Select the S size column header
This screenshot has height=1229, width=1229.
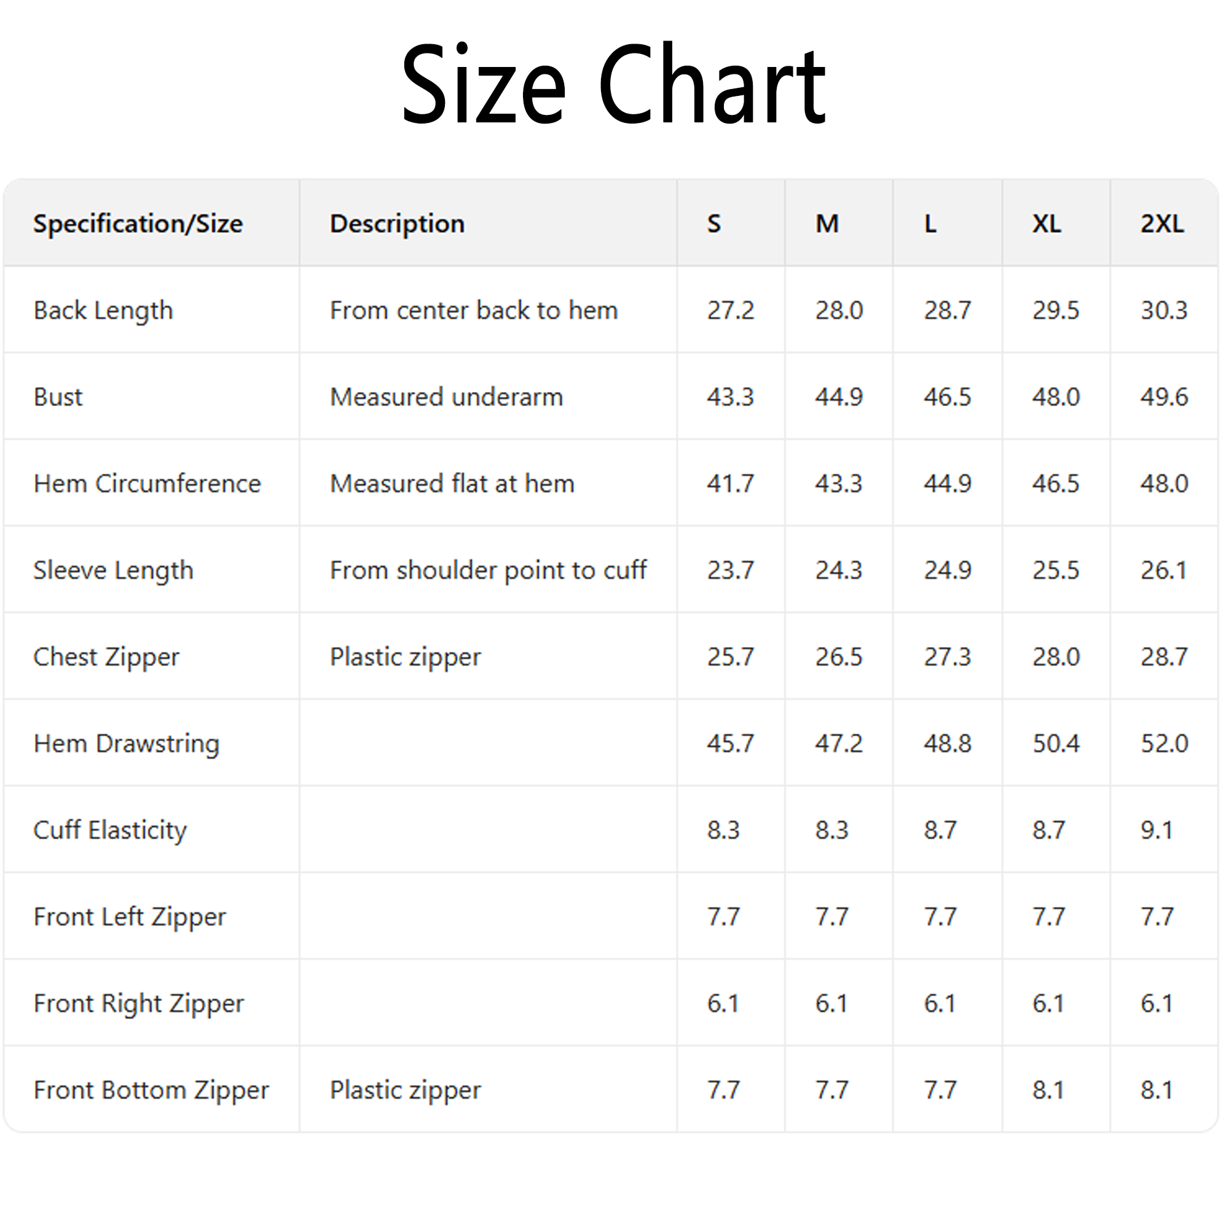pyautogui.click(x=713, y=224)
